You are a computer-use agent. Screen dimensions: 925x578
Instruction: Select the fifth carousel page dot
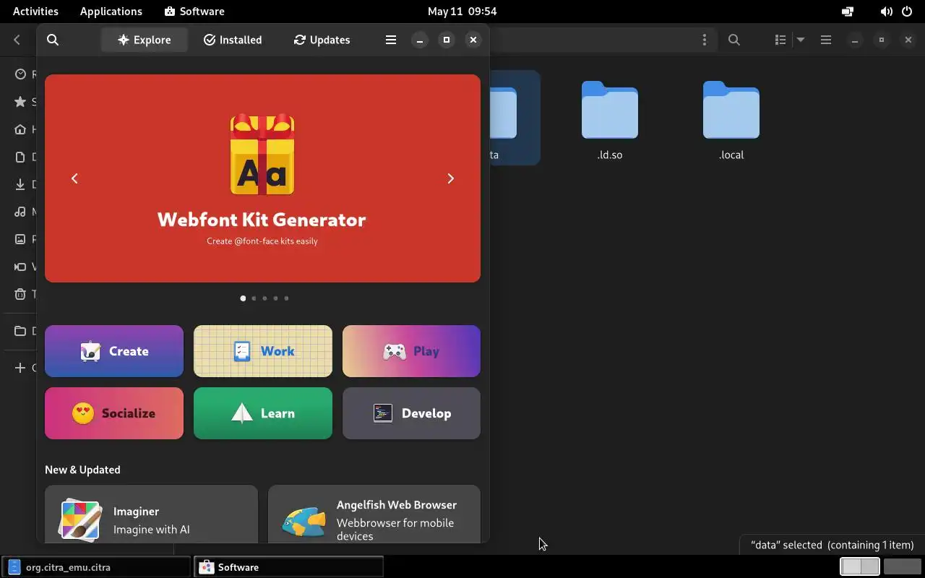[x=286, y=298]
